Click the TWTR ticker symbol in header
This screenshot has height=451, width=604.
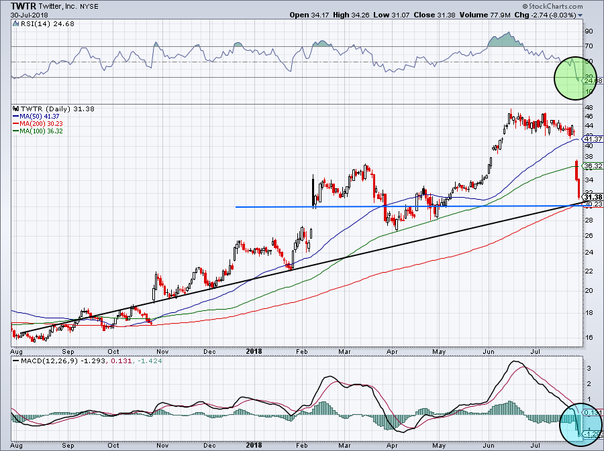pyautogui.click(x=23, y=6)
